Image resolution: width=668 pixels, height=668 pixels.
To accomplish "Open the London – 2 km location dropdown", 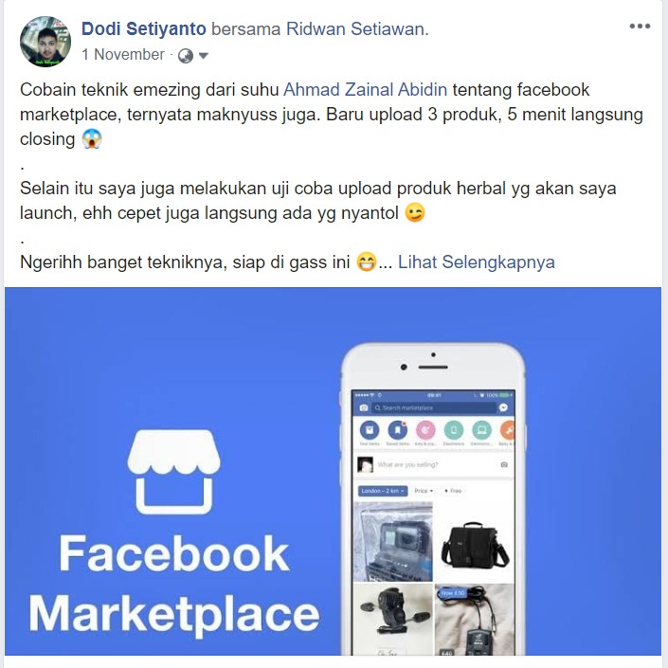I will [x=383, y=491].
